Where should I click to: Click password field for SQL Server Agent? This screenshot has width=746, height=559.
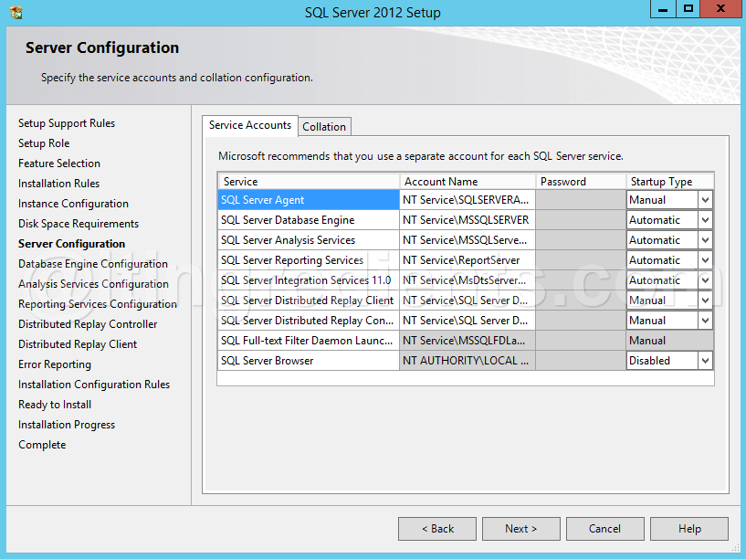pos(581,200)
